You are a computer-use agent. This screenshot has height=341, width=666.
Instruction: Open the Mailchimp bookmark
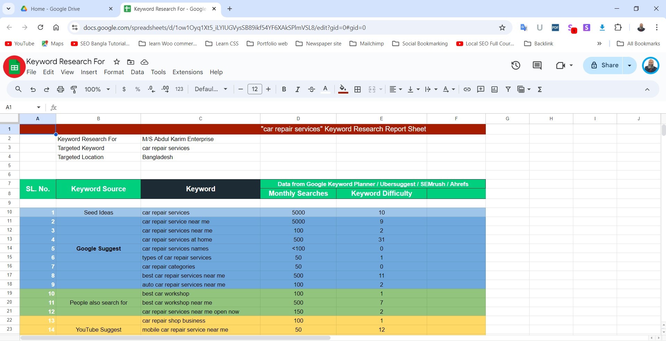pos(367,43)
